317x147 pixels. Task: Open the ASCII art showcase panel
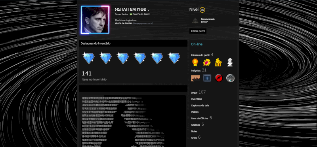click(x=133, y=121)
